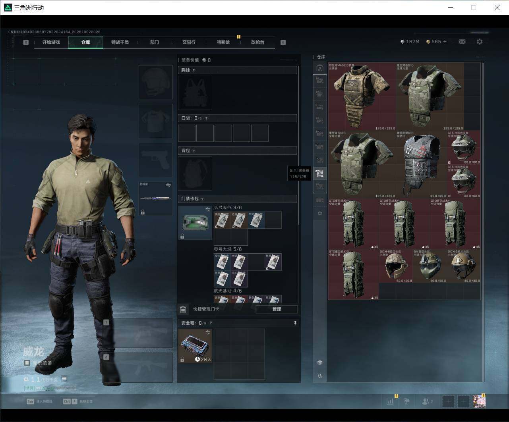Select the 精英防弹背心 vest item
This screenshot has width=509, height=422.
(422, 165)
